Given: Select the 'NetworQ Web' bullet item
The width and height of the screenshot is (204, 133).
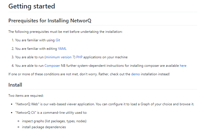Looking at the screenshot, I should 105,104.
